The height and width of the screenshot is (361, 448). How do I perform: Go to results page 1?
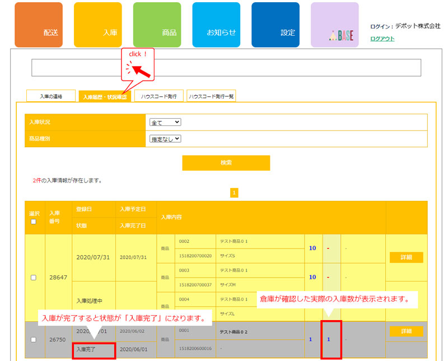point(234,193)
